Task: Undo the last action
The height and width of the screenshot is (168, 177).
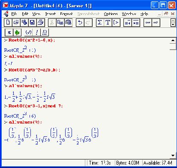Action: [80, 23]
